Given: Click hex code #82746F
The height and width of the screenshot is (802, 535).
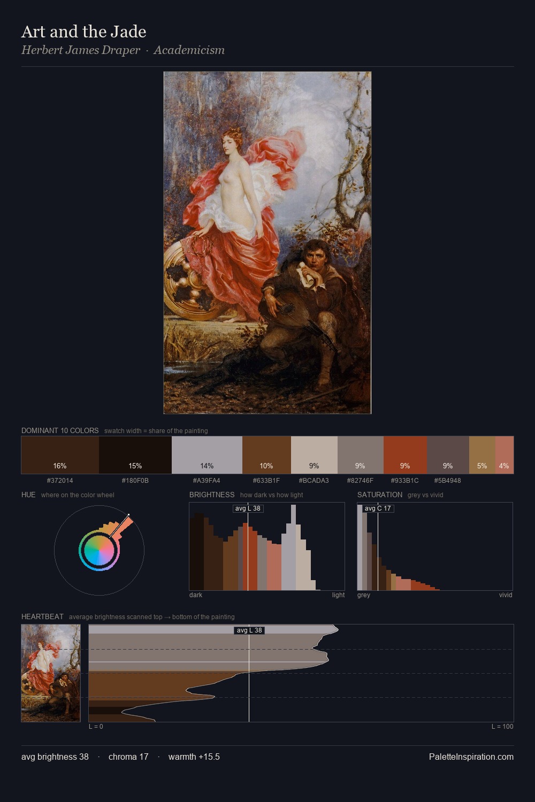Looking at the screenshot, I should tap(361, 481).
